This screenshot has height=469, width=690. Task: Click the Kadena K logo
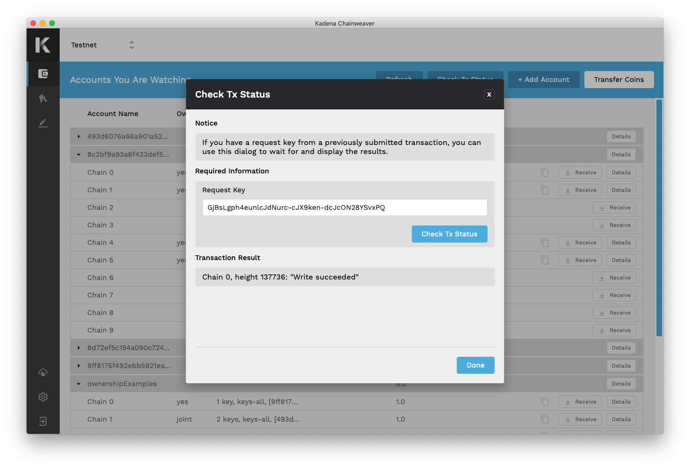(43, 45)
